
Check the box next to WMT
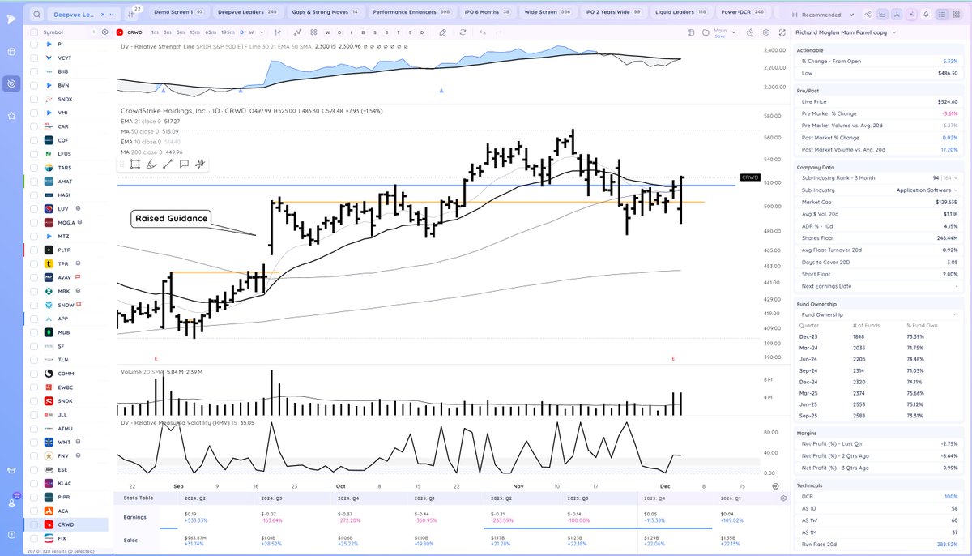pos(34,442)
